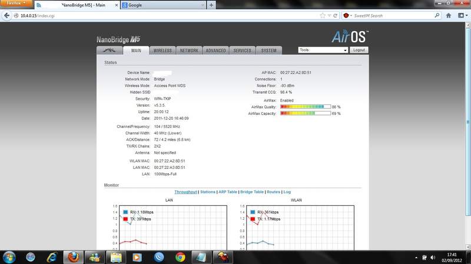Open the SYSTEM tab
The height and width of the screenshot is (264, 471).
coord(269,50)
